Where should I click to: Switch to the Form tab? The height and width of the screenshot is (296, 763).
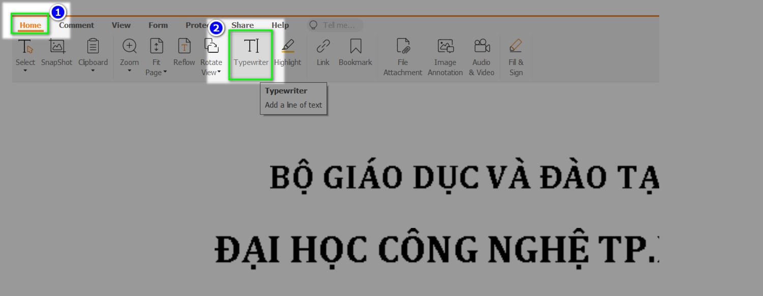pyautogui.click(x=158, y=25)
